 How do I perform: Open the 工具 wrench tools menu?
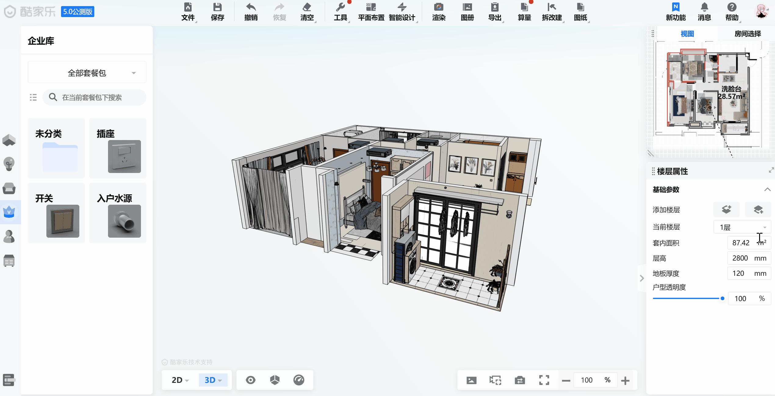pyautogui.click(x=341, y=12)
